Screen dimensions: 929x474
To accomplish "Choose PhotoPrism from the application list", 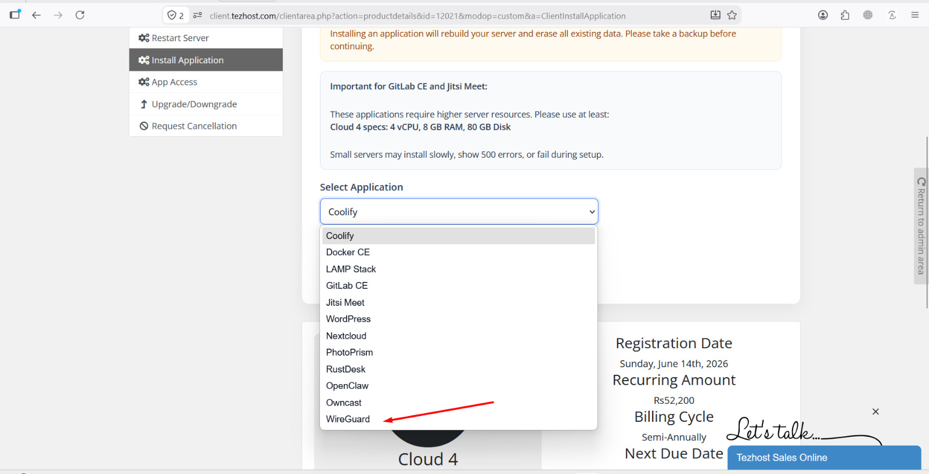I will coord(459,352).
